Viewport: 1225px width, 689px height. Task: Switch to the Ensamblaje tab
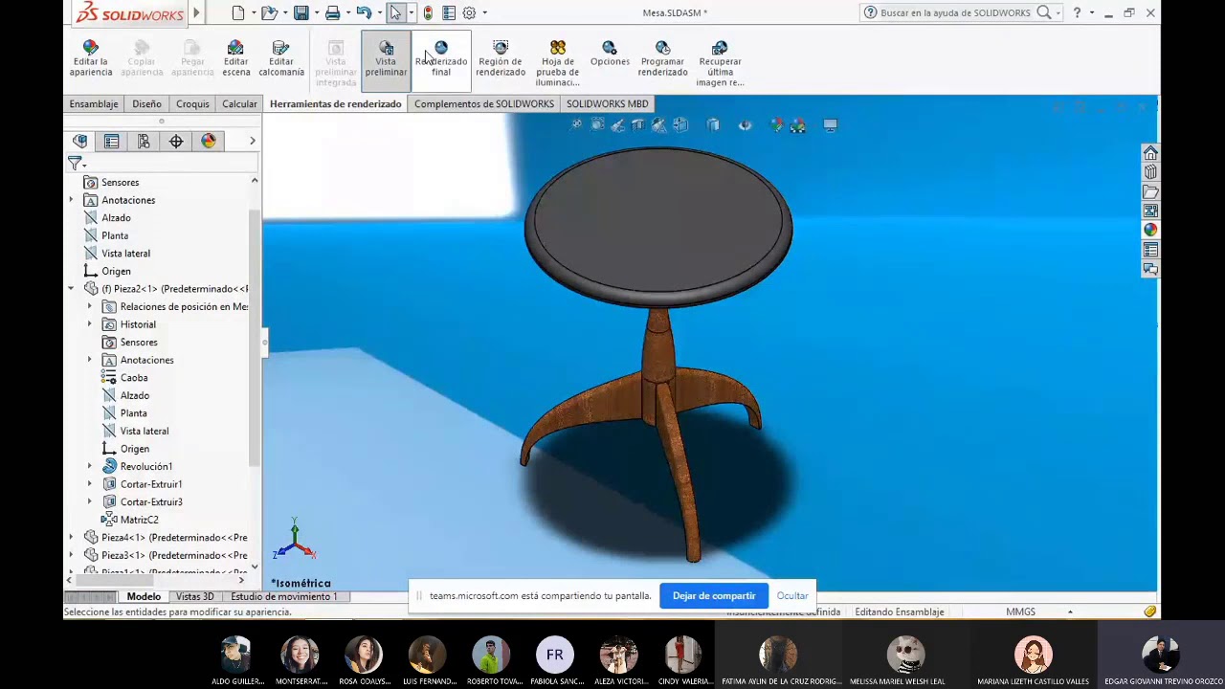pyautogui.click(x=94, y=103)
